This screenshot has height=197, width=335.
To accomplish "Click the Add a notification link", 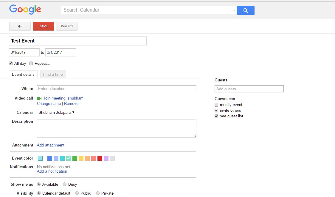I will (52, 171).
